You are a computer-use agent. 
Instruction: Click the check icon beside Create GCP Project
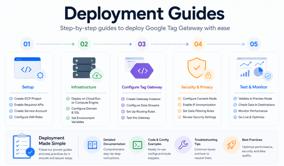(x=11, y=99)
